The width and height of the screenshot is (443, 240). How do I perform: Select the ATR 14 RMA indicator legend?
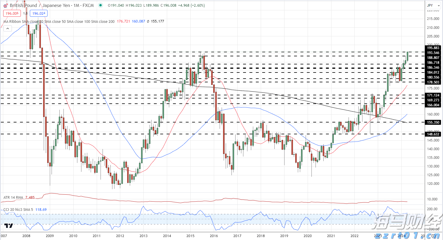pos(13,198)
